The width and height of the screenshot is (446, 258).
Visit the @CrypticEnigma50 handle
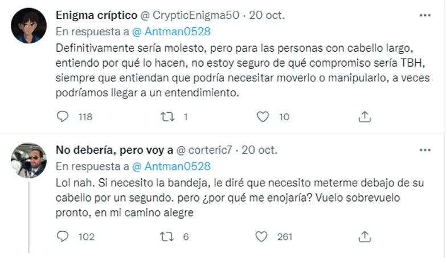tap(190, 15)
